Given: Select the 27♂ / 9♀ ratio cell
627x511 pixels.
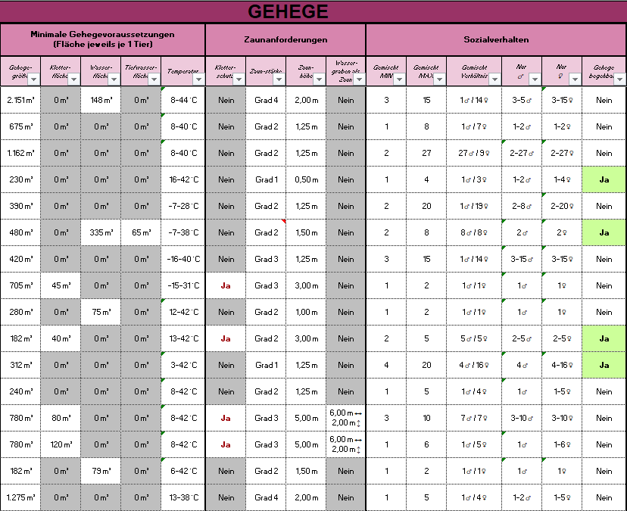Looking at the screenshot, I should (474, 153).
